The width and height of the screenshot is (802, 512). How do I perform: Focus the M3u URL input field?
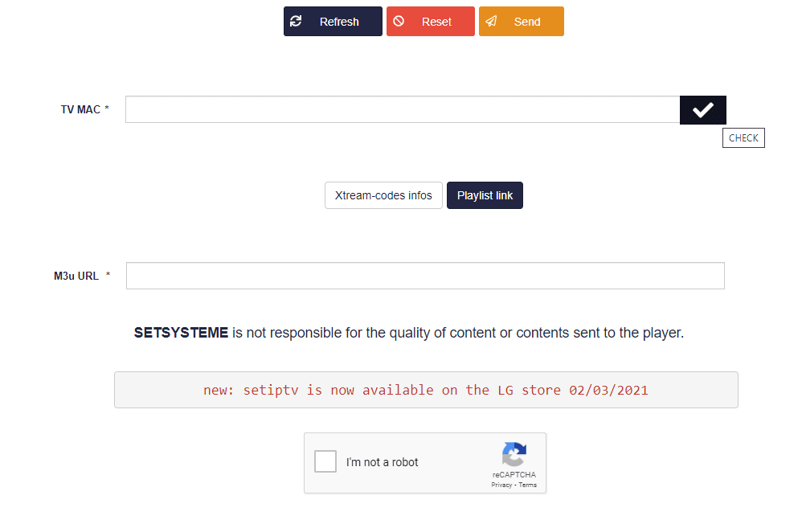tap(426, 276)
